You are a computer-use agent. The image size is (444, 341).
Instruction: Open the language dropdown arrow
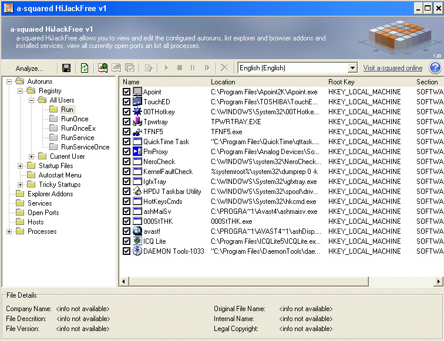(352, 68)
